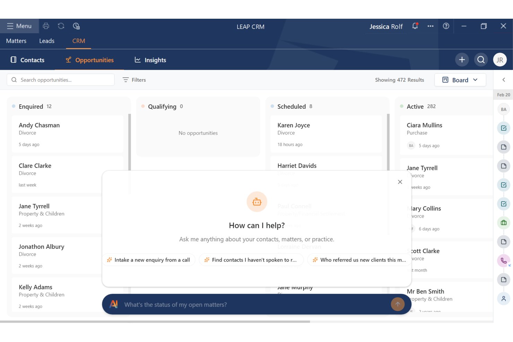
Task: Collapse the side timeline with the chevron
Action: (504, 80)
